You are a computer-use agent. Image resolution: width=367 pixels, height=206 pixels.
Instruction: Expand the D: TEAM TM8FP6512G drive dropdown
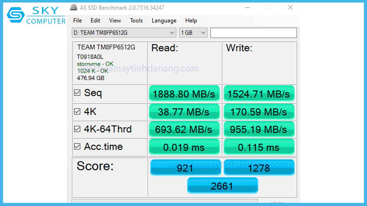pyautogui.click(x=124, y=33)
